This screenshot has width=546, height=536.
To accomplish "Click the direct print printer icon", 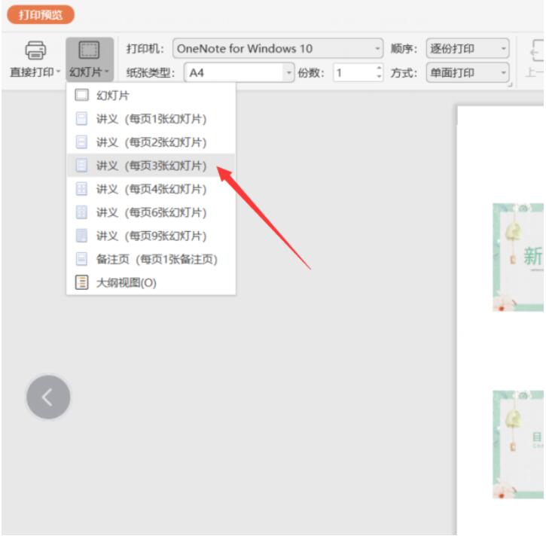I will [x=35, y=50].
